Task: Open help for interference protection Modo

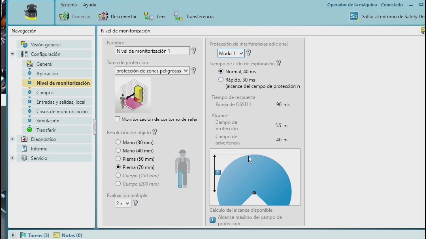Action: point(248,53)
